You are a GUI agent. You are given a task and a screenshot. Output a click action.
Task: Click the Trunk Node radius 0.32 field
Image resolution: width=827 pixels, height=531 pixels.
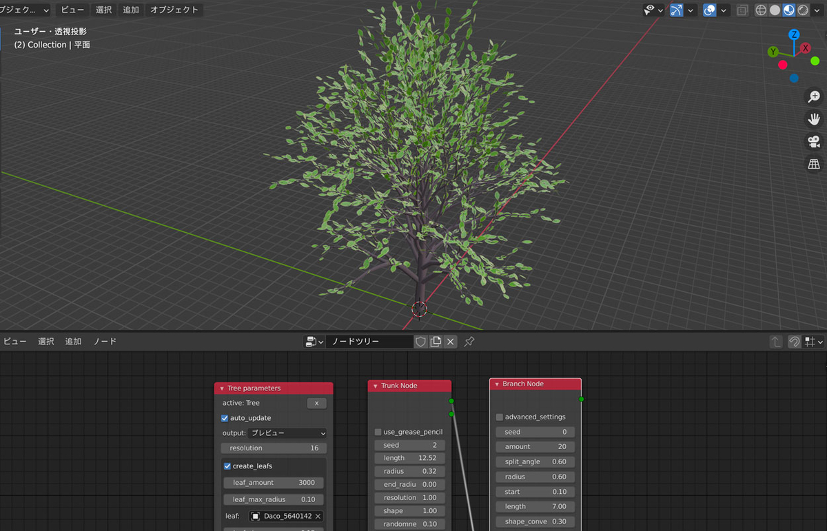coord(410,471)
